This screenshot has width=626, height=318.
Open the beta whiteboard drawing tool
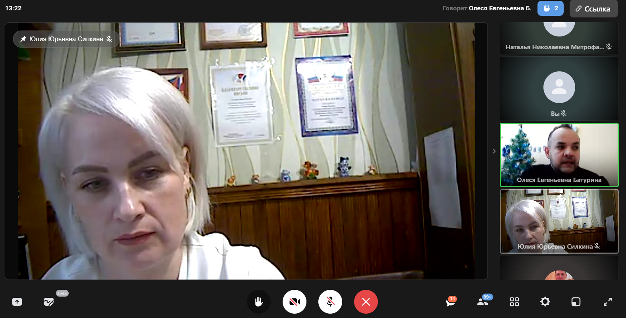pos(49,302)
